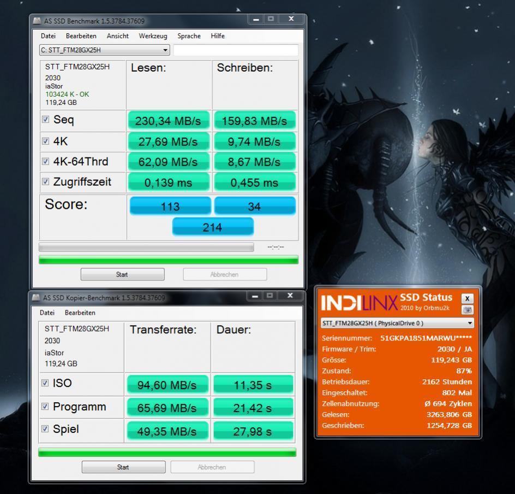Click the green progress bar in AS SSD Benchmark

click(x=169, y=260)
